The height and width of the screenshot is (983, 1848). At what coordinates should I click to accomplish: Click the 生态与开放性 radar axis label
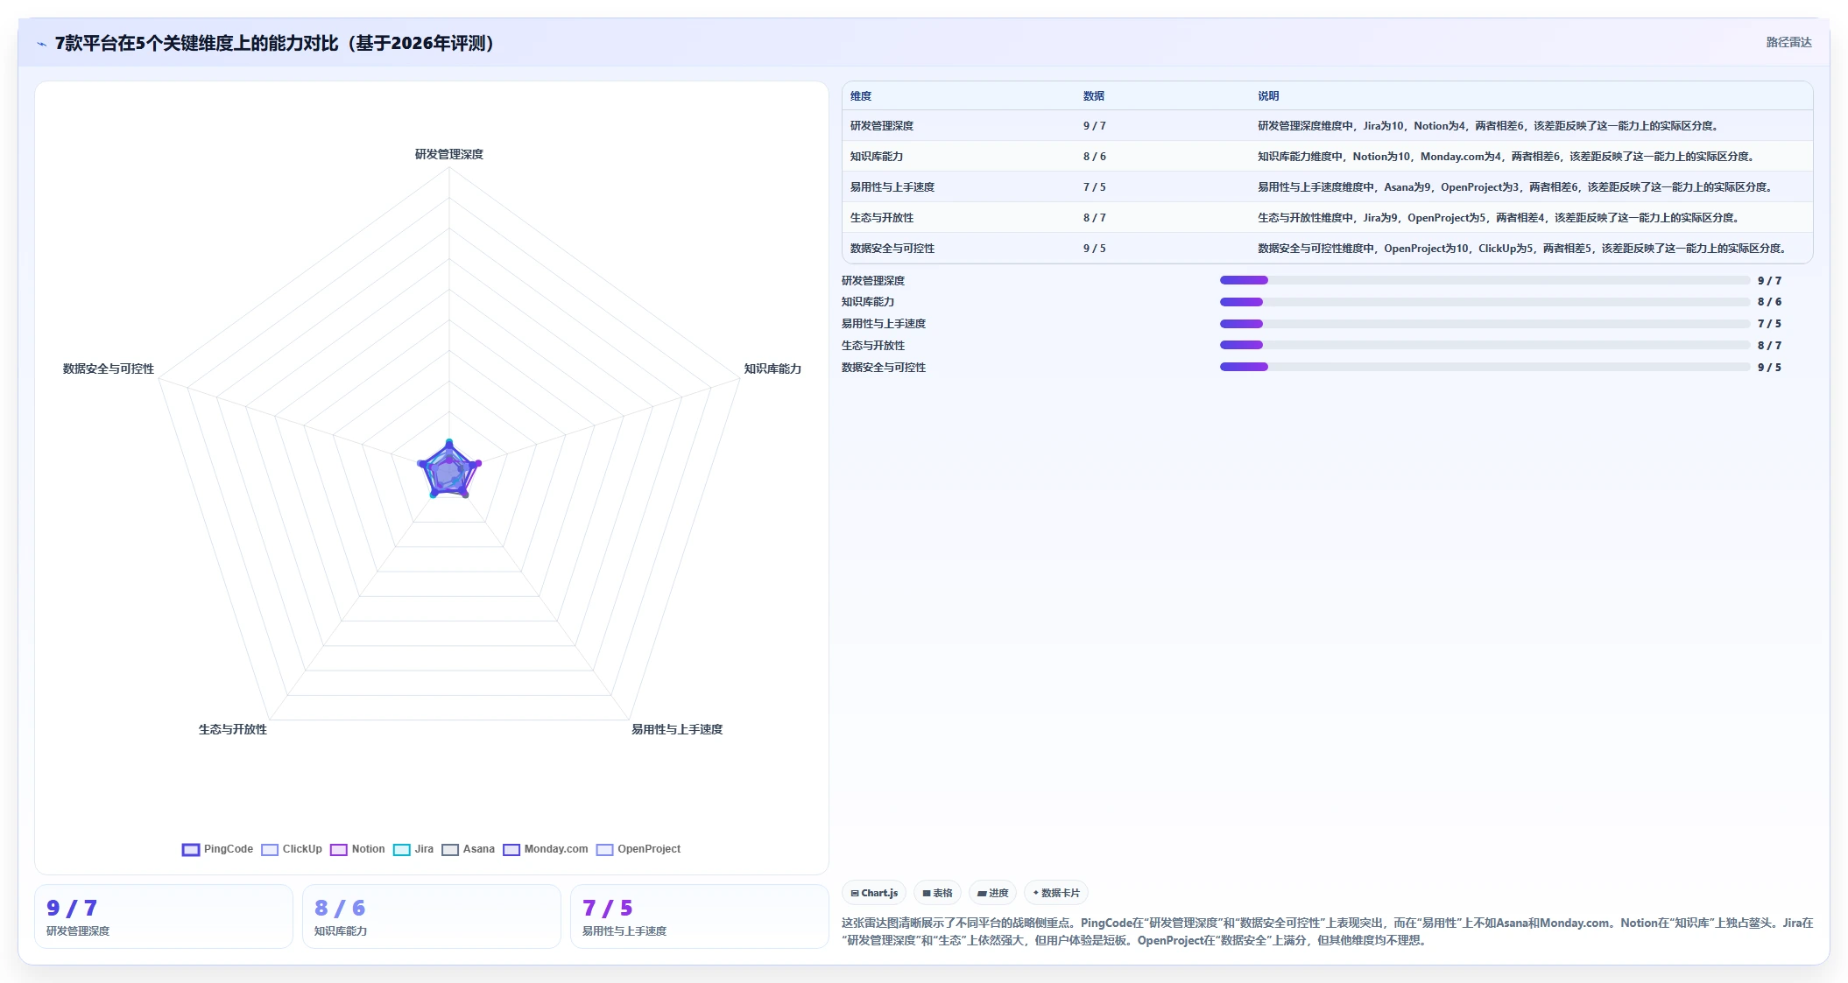point(233,729)
